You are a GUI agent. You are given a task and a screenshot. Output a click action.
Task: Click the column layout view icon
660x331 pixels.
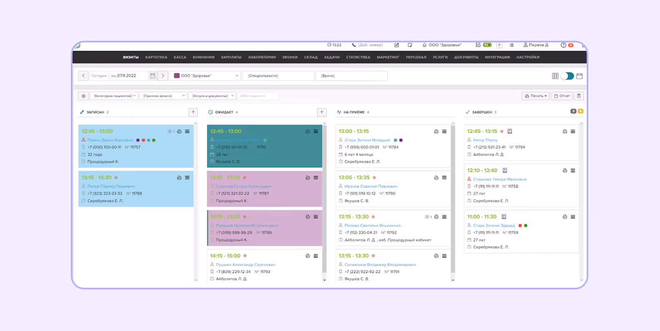(555, 76)
